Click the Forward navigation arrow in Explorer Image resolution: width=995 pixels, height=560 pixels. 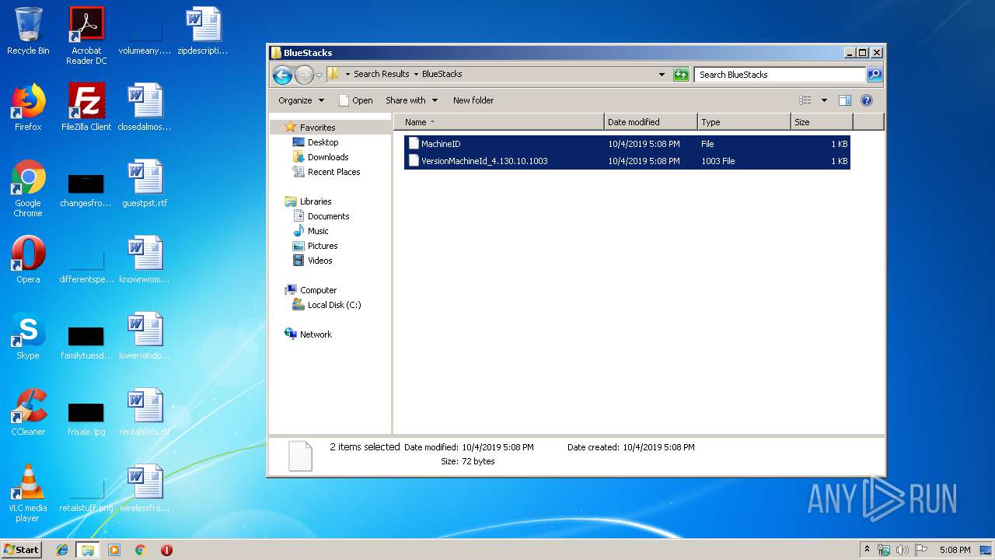(304, 75)
